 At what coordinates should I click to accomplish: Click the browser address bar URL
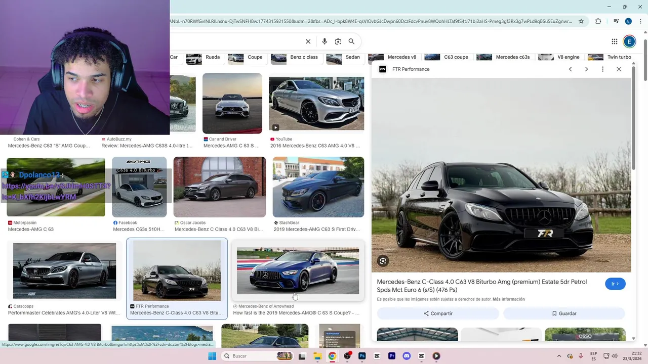tap(371, 21)
